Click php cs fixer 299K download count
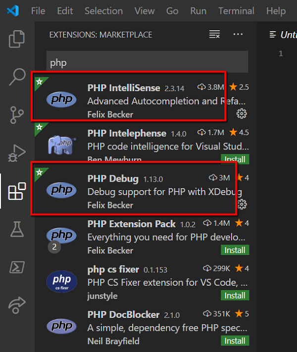Viewport: 297px width, 352px height. (x=216, y=268)
